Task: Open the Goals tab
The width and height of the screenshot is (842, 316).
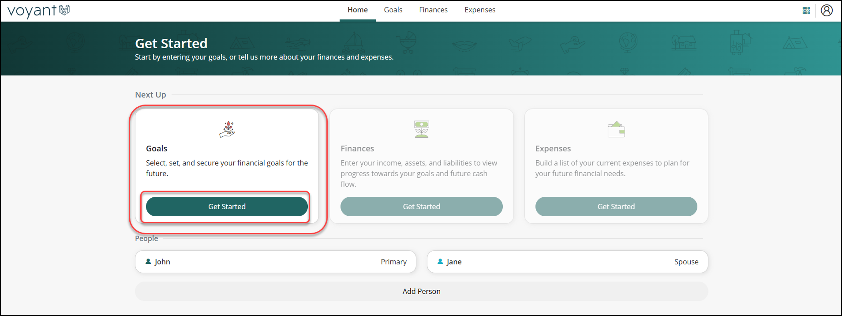Action: tap(393, 10)
